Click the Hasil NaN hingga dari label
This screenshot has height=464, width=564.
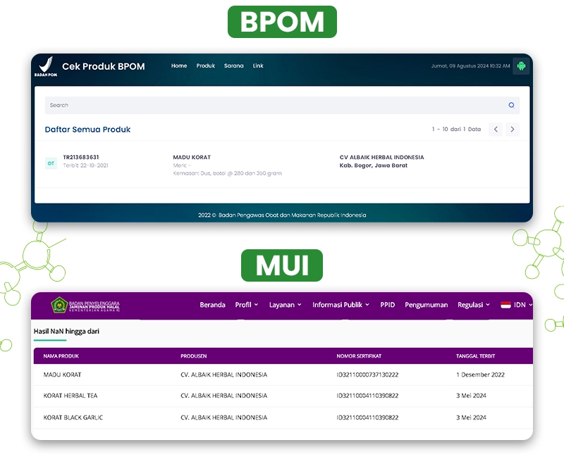tap(66, 332)
